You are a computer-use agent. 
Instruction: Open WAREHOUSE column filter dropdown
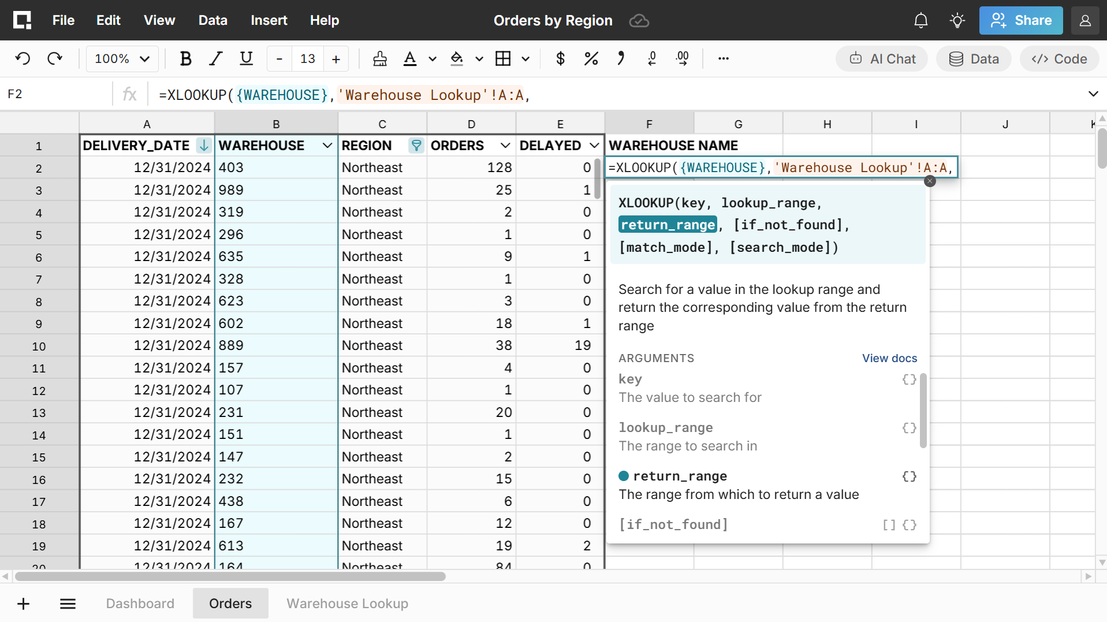point(327,146)
